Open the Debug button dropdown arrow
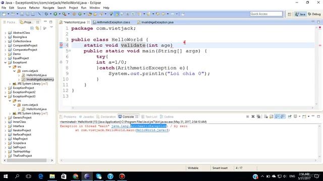The height and width of the screenshot is (181, 323). [x=50, y=14]
